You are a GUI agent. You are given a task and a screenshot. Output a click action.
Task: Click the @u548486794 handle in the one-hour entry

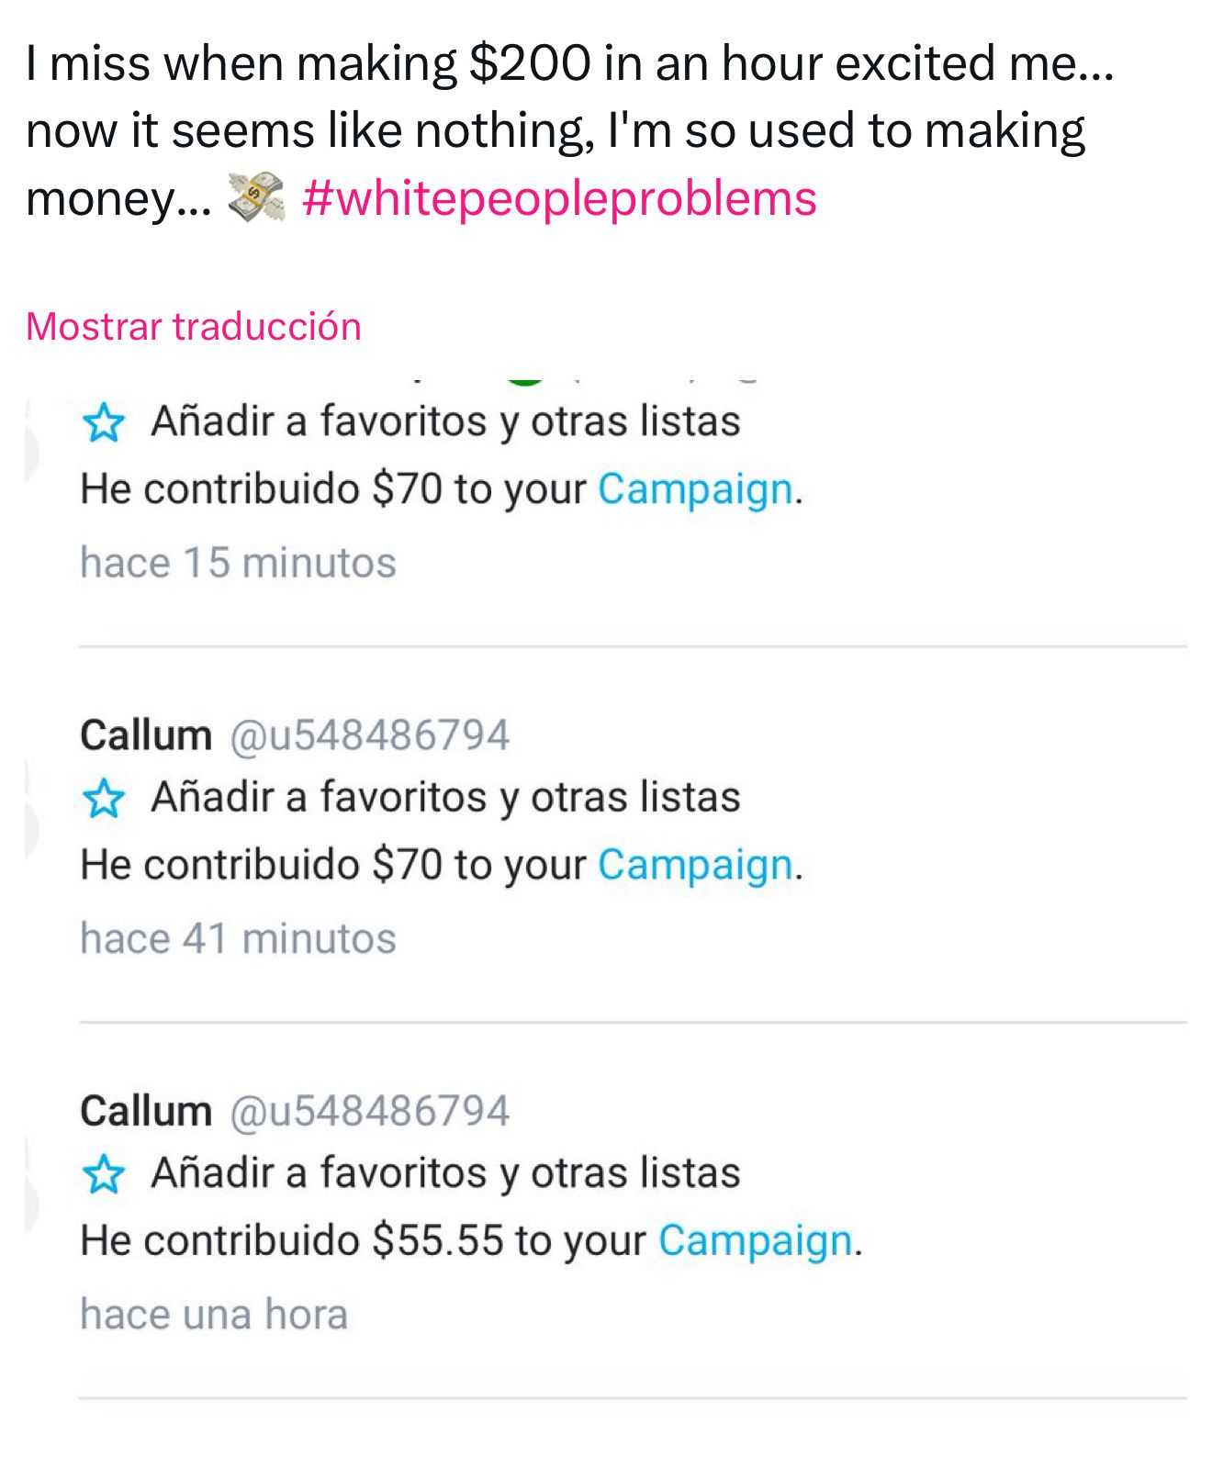pos(369,1111)
